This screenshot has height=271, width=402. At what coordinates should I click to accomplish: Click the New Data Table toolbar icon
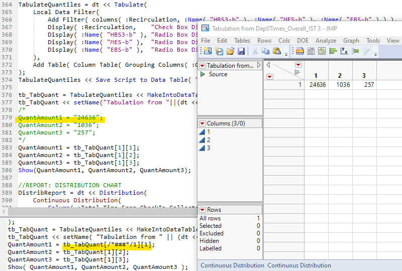(207, 51)
